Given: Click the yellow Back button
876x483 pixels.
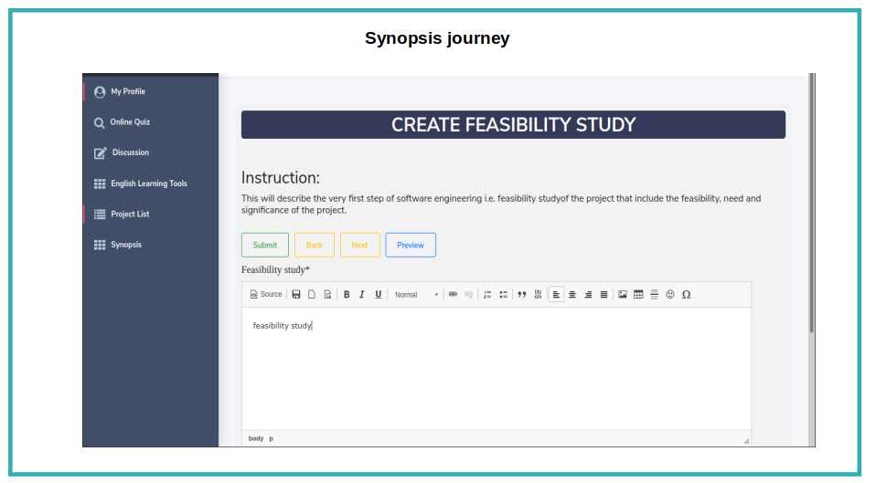Looking at the screenshot, I should tap(314, 245).
